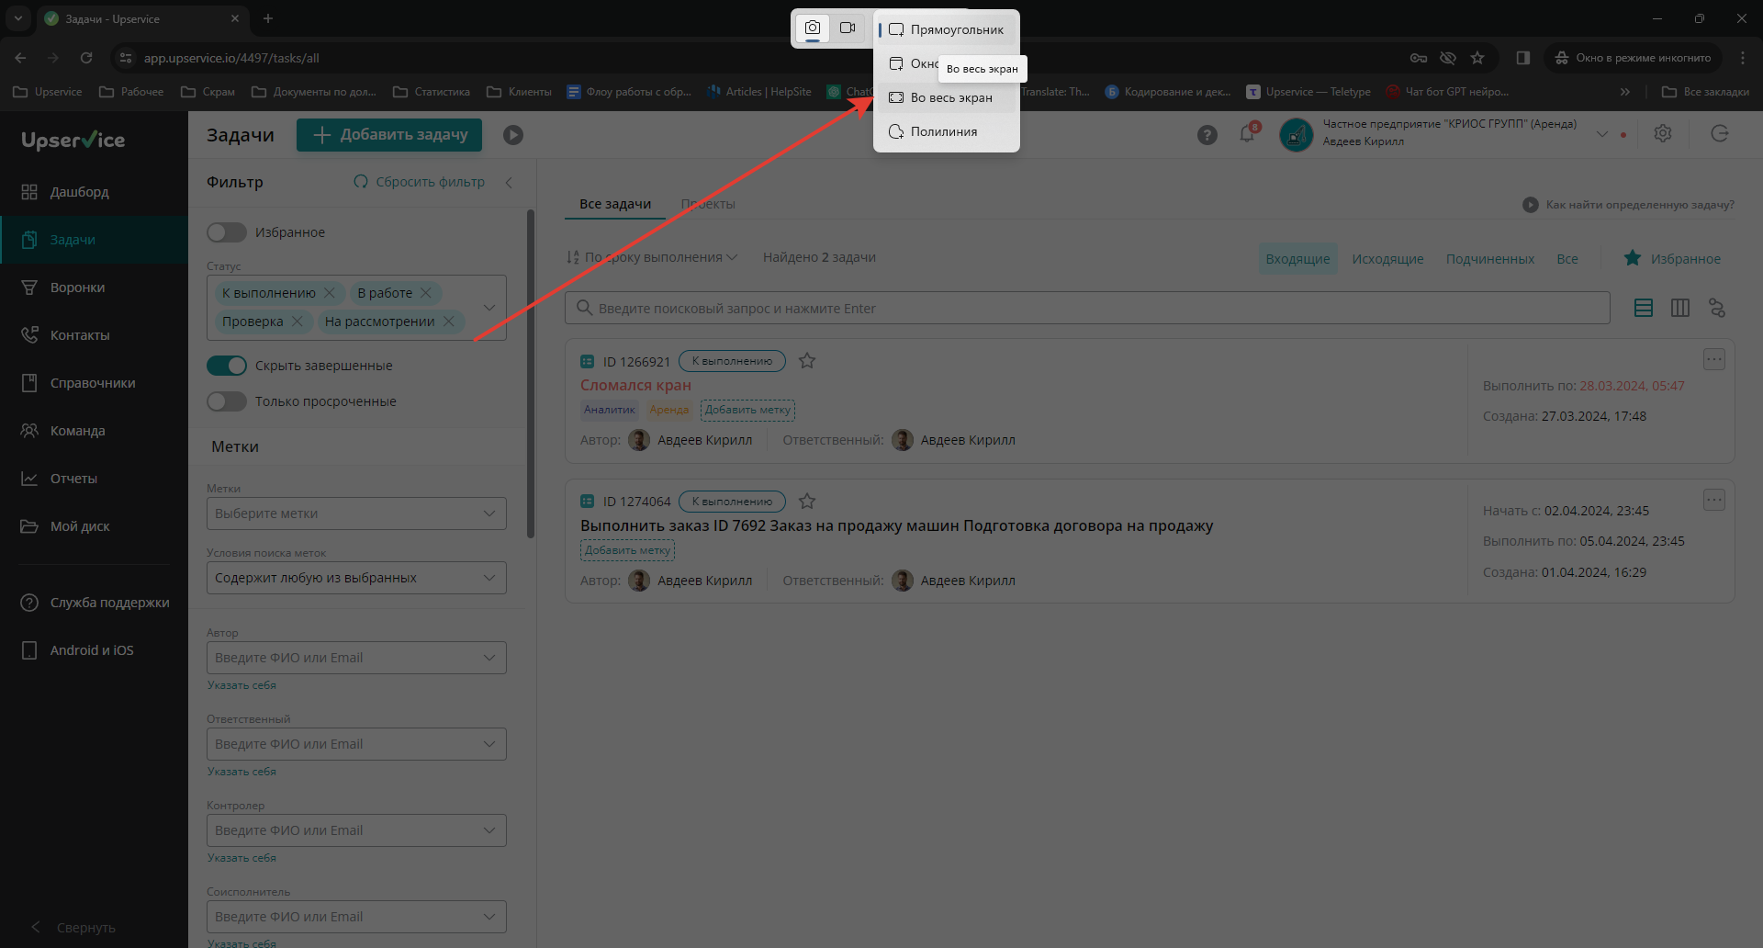Switch to hierarchy tree view icon
The image size is (1763, 948).
click(x=1717, y=308)
